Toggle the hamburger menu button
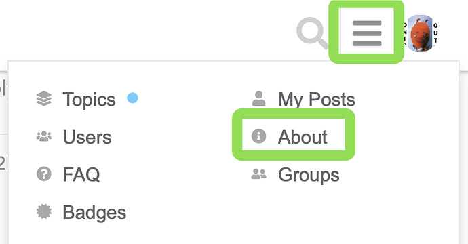 tap(367, 33)
